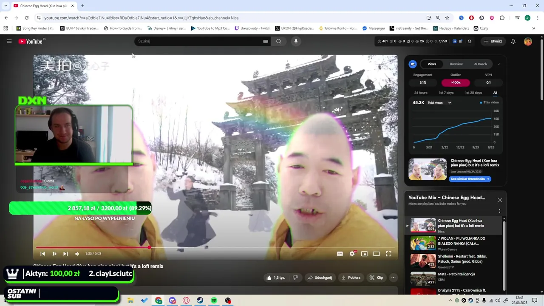Select the AI Coach tab
The image size is (544, 306).
coord(480,64)
